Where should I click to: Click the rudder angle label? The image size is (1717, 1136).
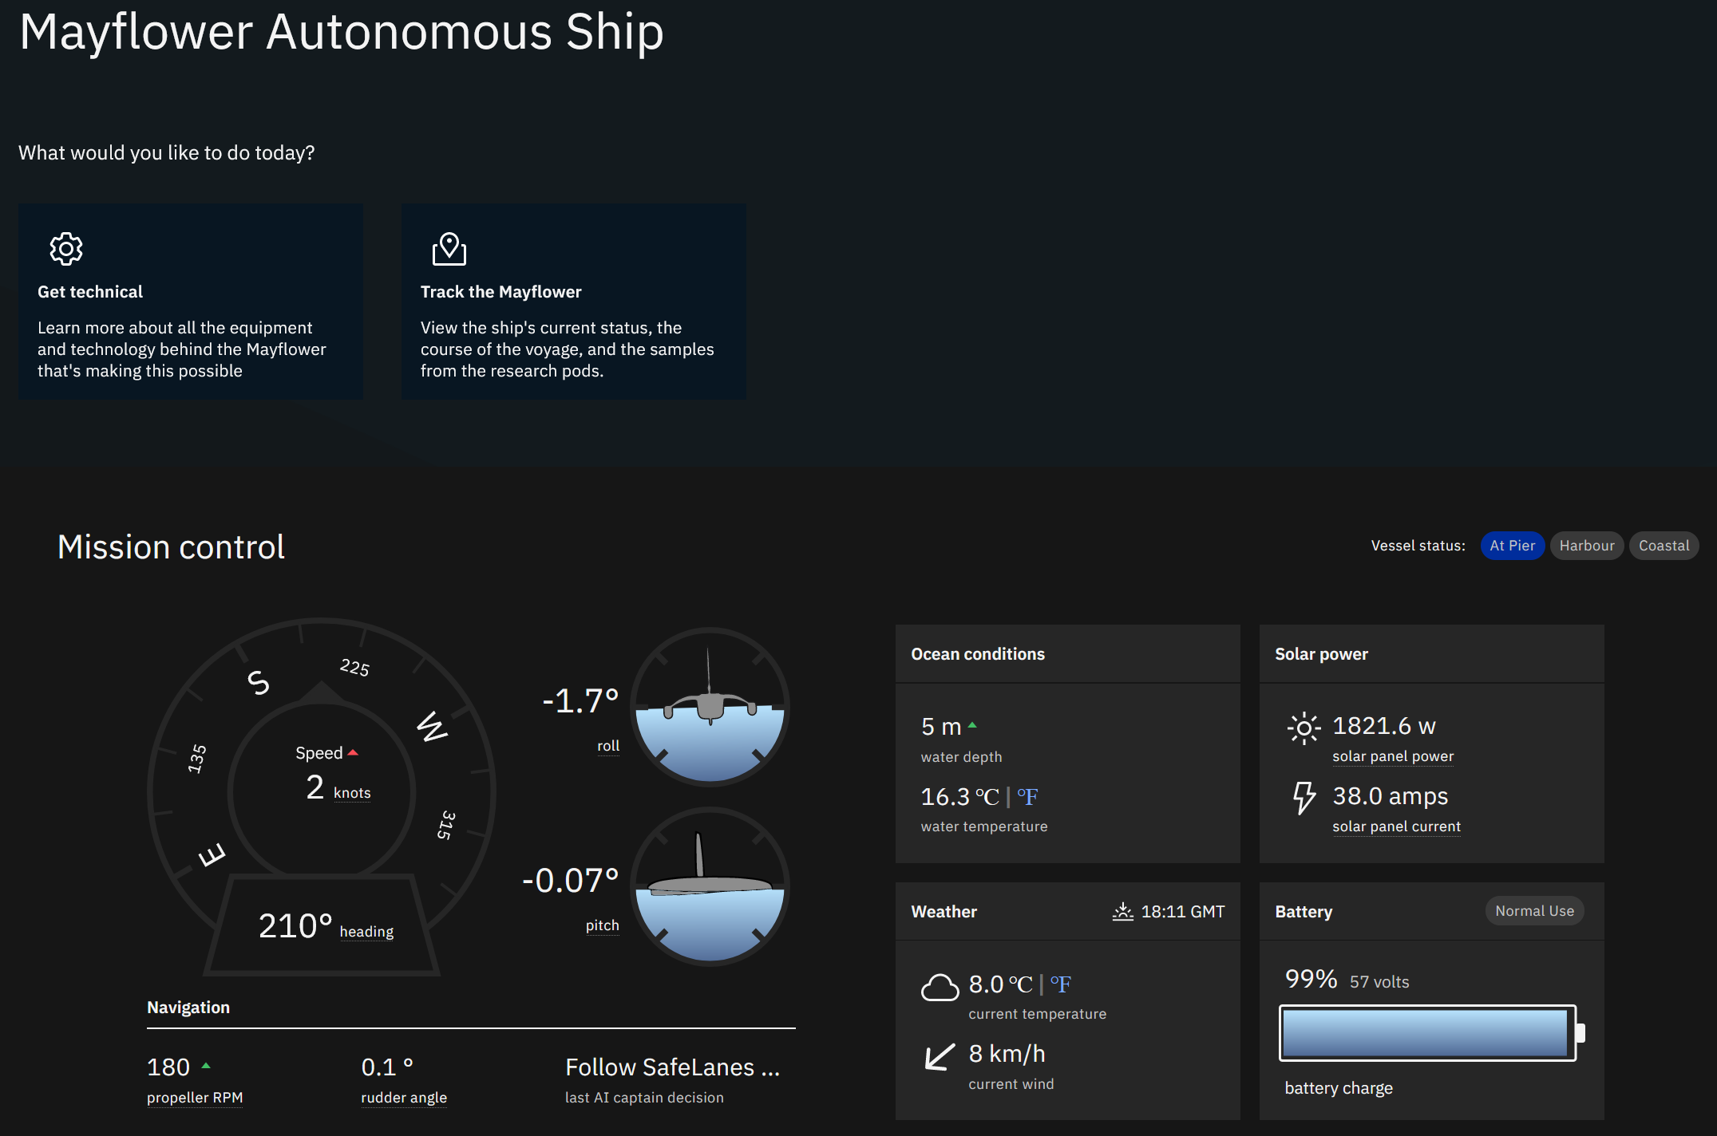tap(404, 1098)
